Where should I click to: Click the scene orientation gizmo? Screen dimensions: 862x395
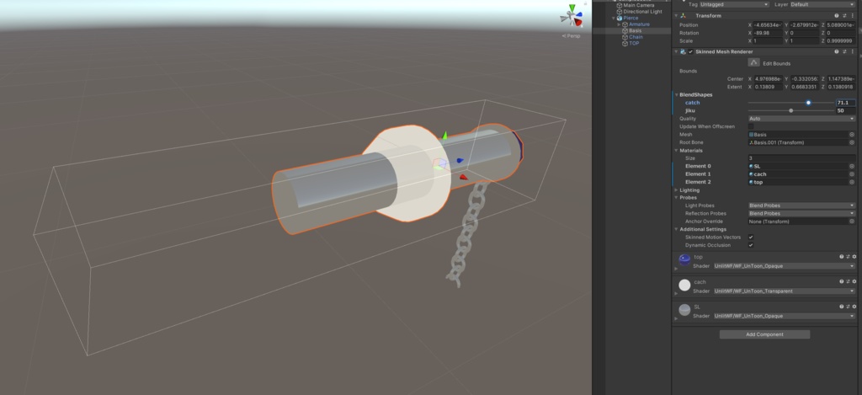tap(572, 17)
